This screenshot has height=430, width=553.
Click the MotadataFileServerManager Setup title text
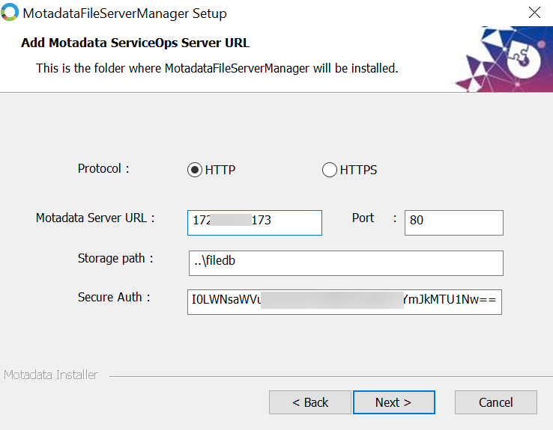[125, 13]
